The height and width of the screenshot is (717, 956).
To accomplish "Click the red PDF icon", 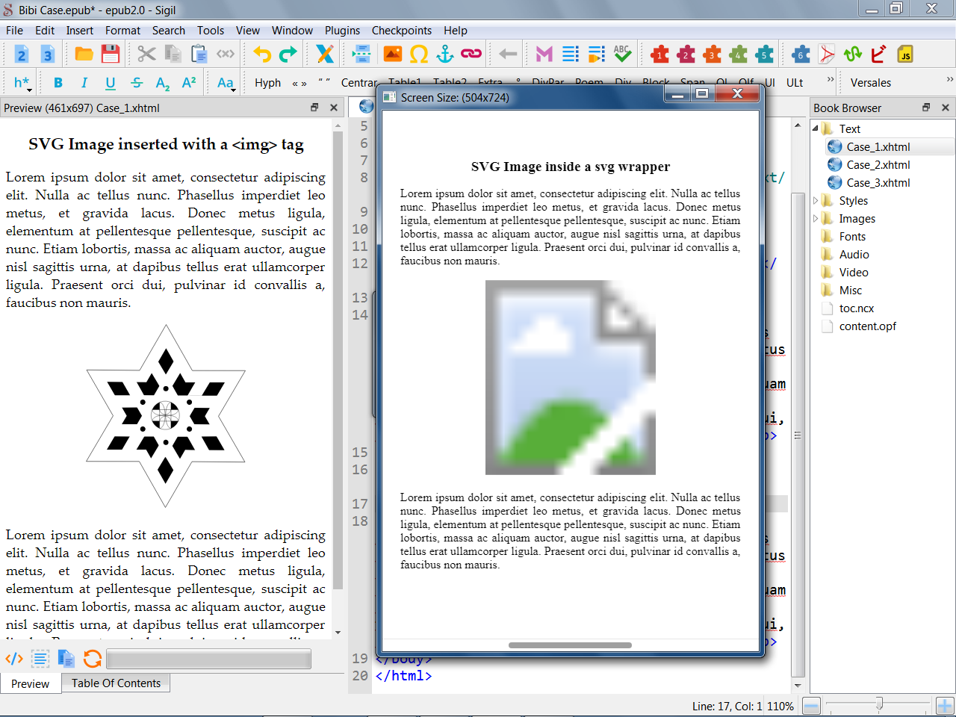I will coord(827,54).
